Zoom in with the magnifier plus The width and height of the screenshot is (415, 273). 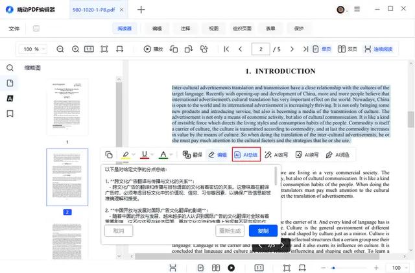point(75,49)
